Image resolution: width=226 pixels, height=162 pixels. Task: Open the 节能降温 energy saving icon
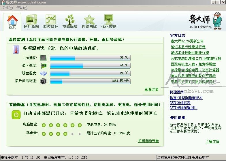pyautogui.click(x=70, y=20)
